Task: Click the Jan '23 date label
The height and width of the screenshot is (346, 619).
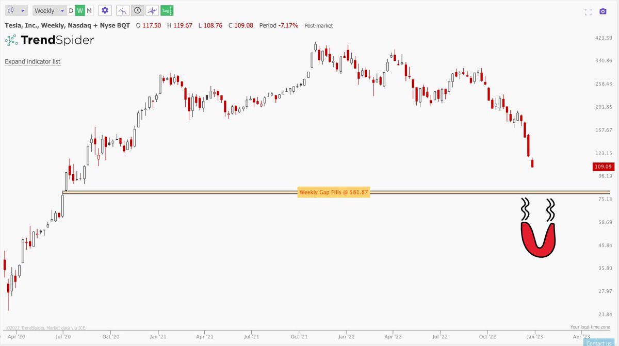Action: [x=535, y=336]
